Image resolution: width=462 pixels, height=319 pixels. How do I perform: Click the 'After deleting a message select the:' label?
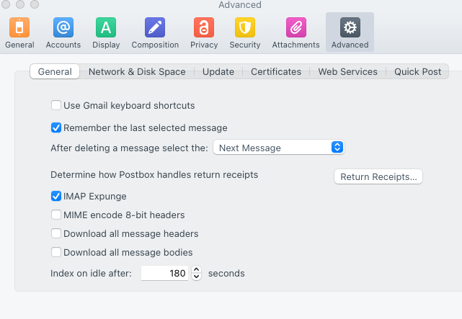[129, 148]
